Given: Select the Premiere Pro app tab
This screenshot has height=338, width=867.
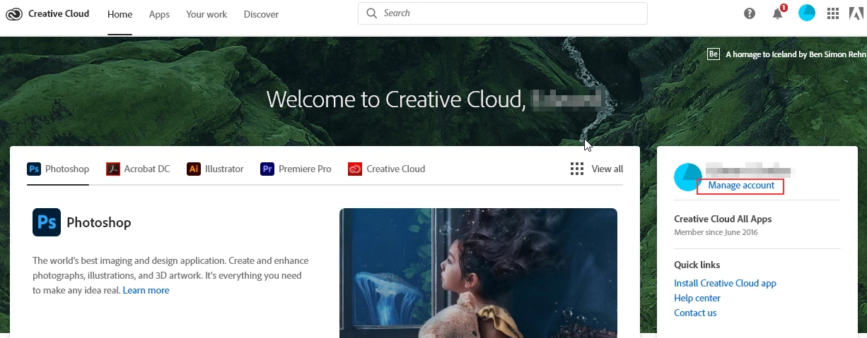Looking at the screenshot, I should coord(296,169).
